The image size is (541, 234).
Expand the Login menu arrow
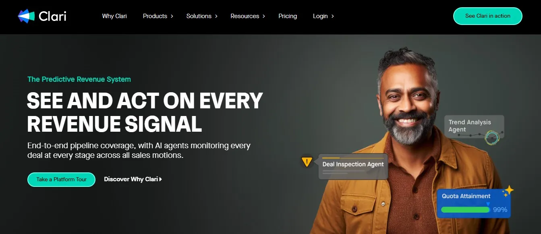point(332,16)
